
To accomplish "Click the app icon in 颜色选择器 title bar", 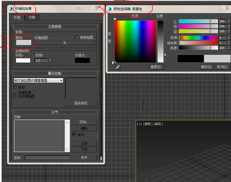I will (x=109, y=9).
